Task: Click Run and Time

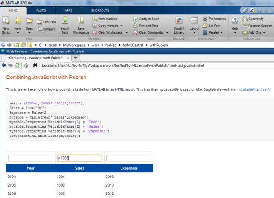Action: 146,26
